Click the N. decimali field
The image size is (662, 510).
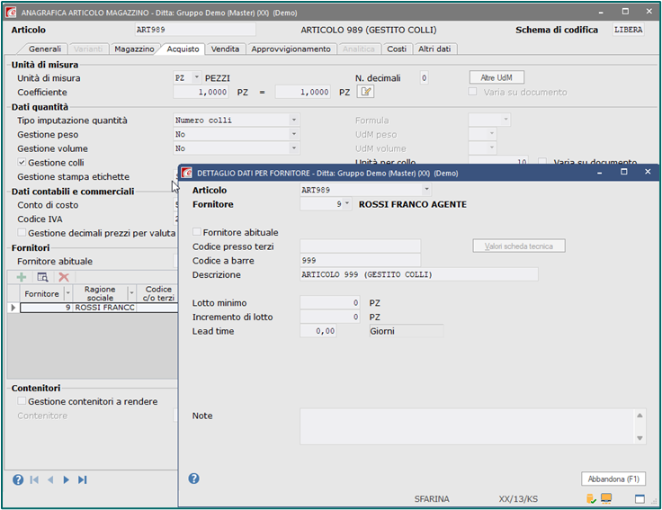tap(424, 77)
